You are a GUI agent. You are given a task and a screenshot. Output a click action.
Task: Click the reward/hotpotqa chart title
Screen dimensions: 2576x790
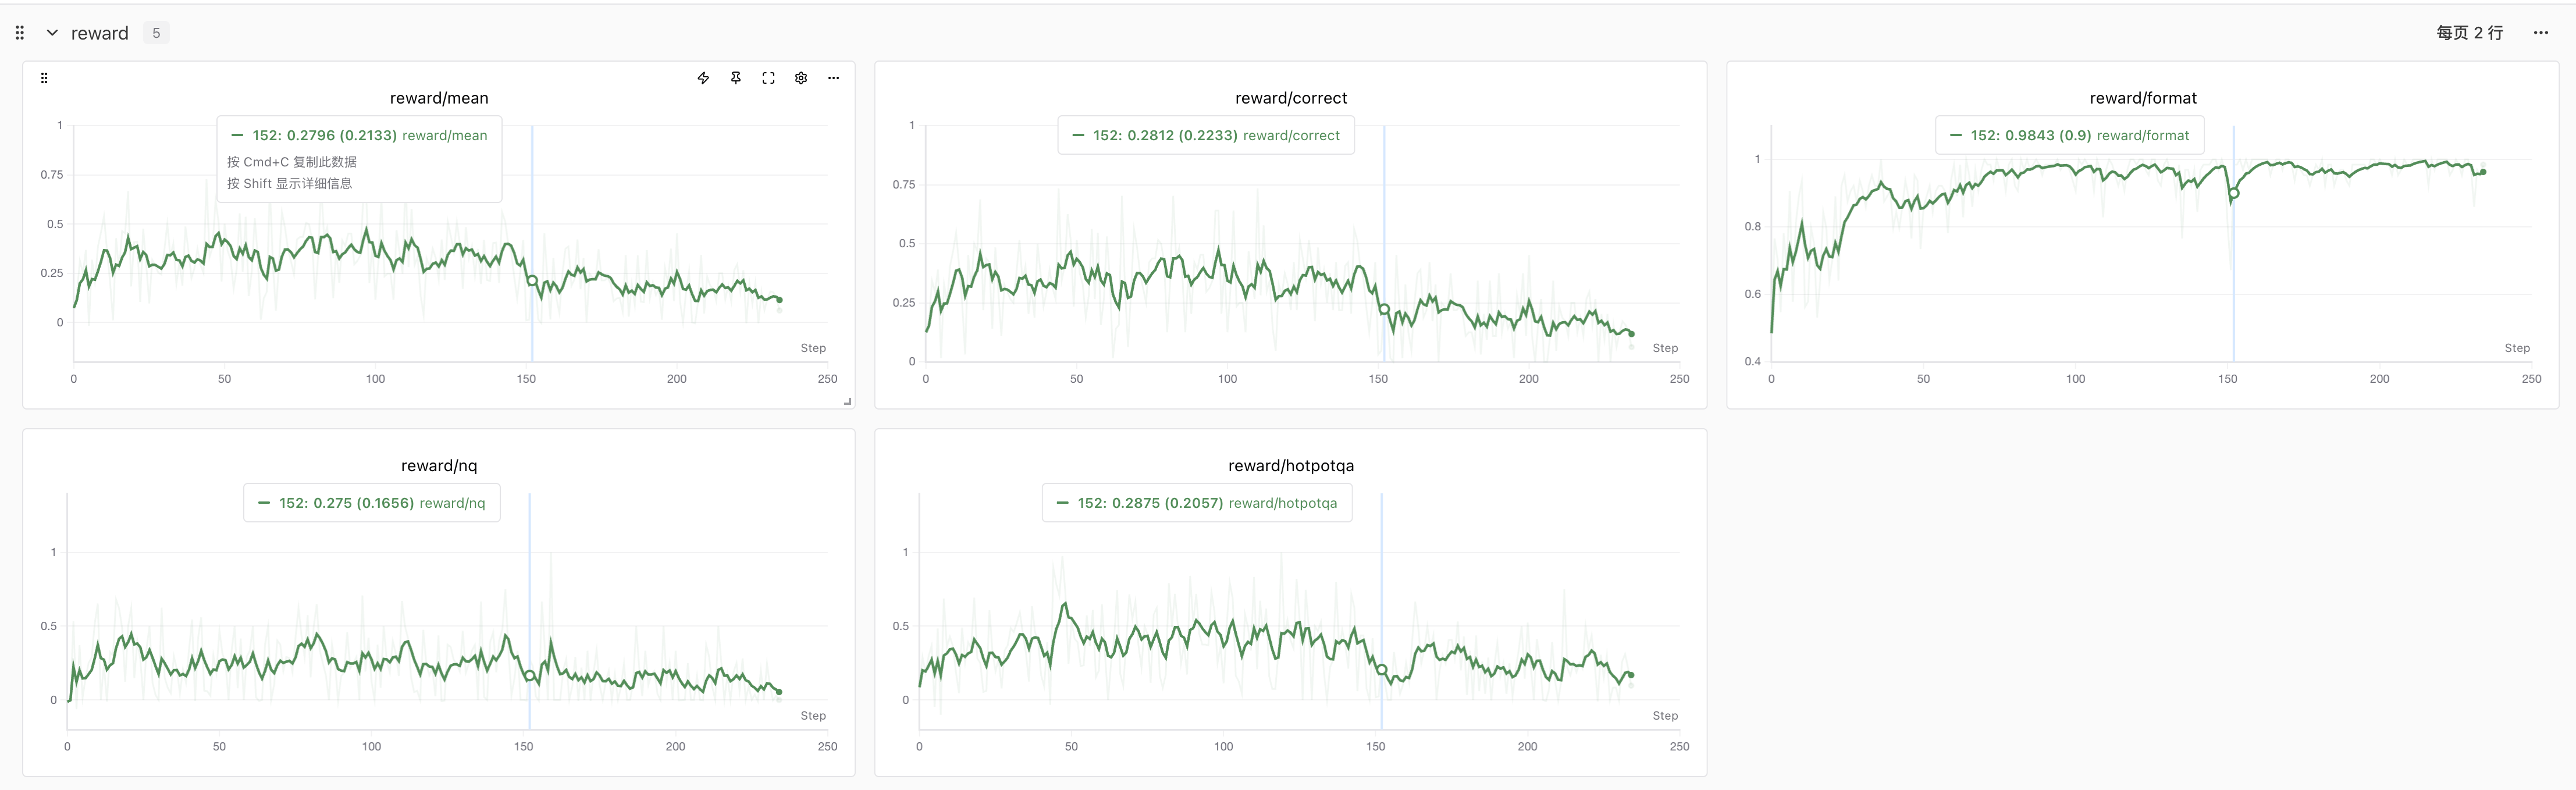[x=1291, y=466]
